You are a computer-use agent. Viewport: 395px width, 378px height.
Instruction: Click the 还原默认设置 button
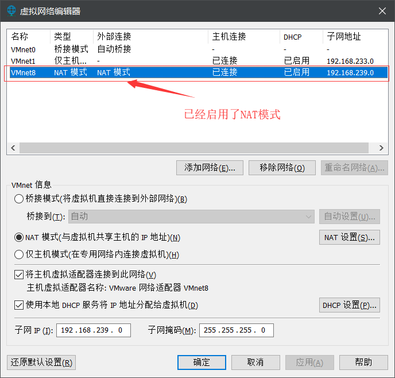tap(41, 362)
